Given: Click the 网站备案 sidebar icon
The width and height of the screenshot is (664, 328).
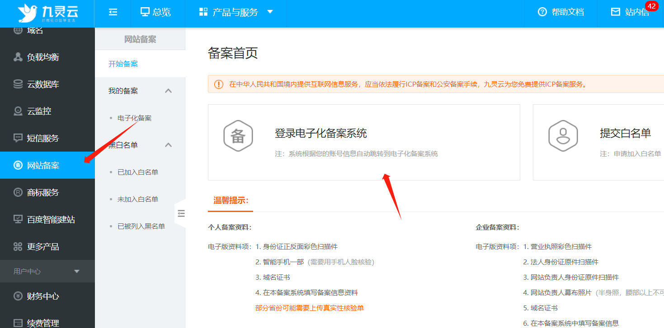Looking at the screenshot, I should coord(18,166).
